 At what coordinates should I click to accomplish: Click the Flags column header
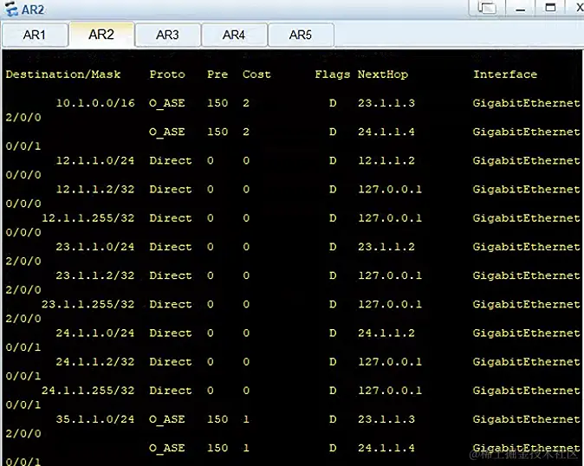(333, 74)
